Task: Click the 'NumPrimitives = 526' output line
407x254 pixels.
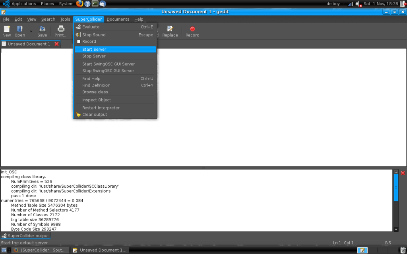Action: coord(31,181)
